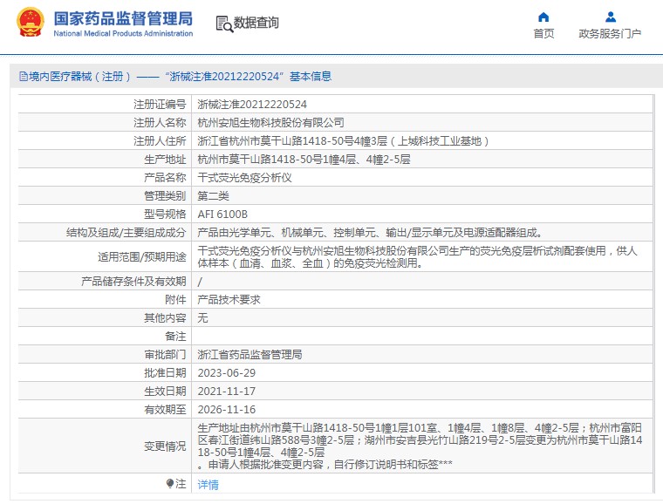Select the 适用范围/预期用途 description text
The image size is (663, 504).
pyautogui.click(x=417, y=257)
